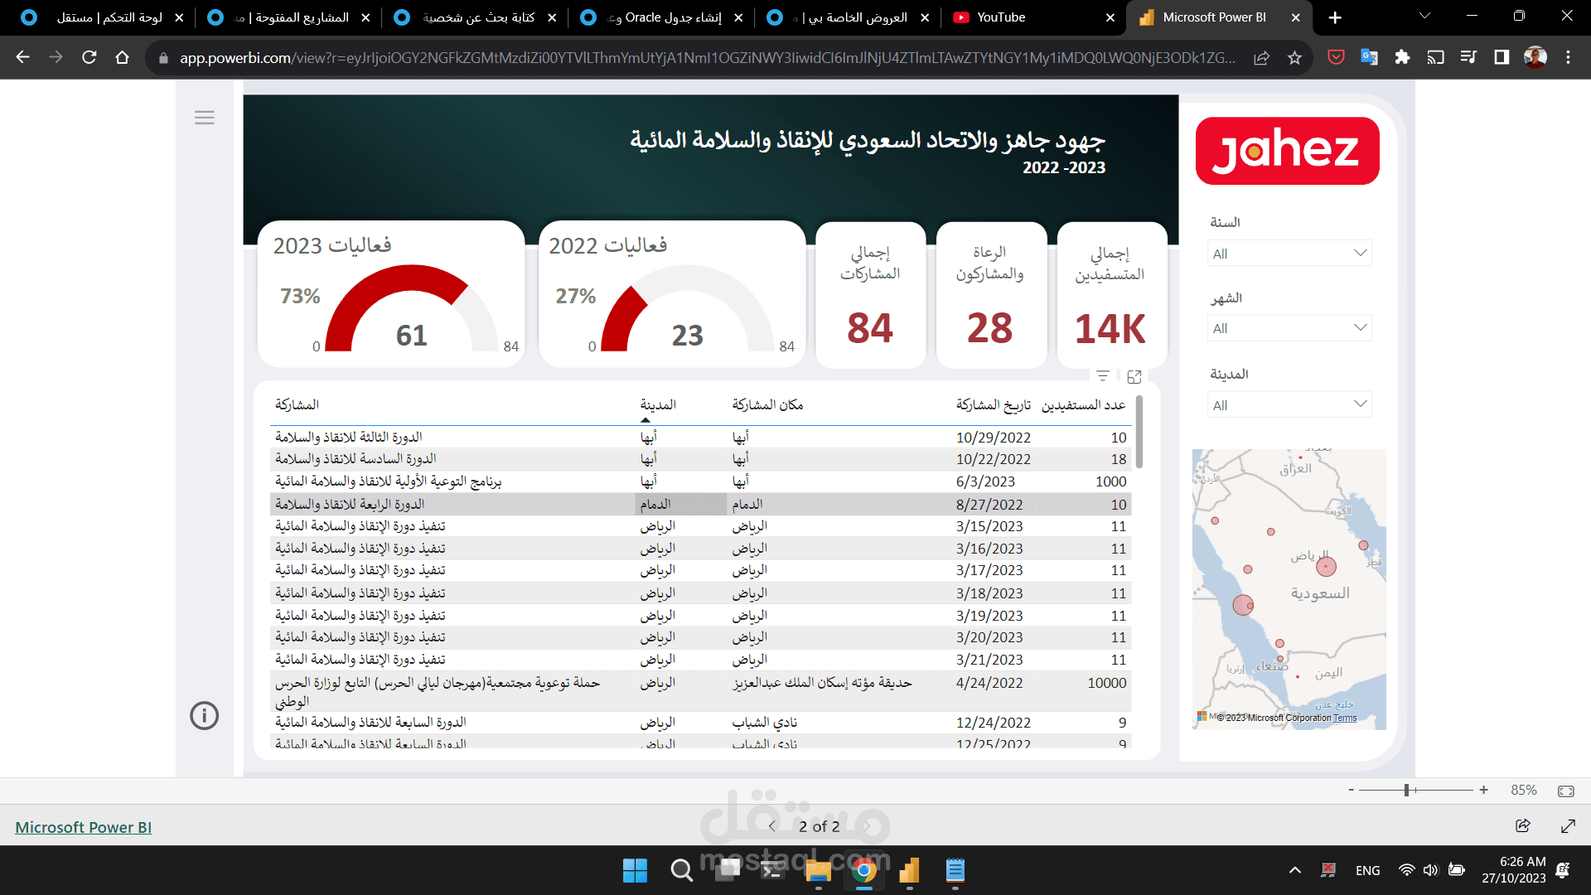
Task: Expand the الشهر (month) slicer dropdown
Action: [1360, 327]
